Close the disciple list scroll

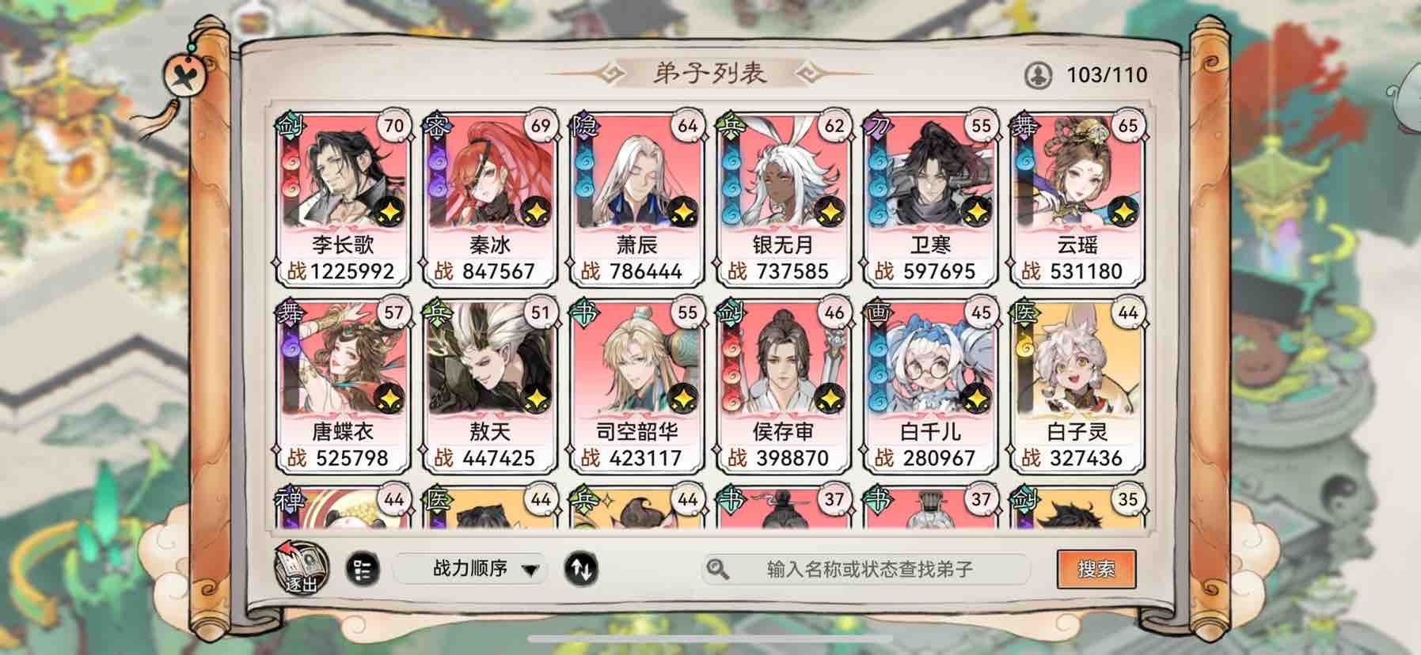tap(185, 76)
